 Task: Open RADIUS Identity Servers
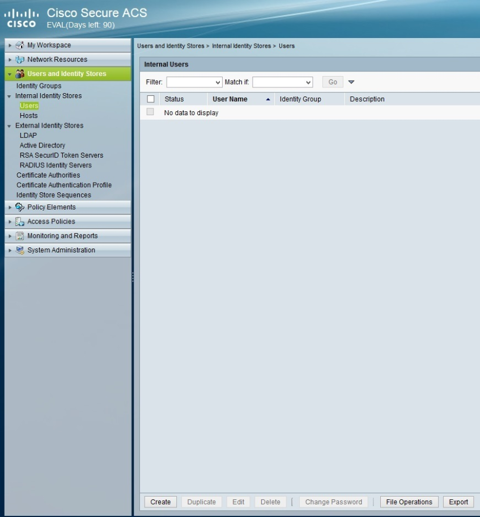point(56,165)
